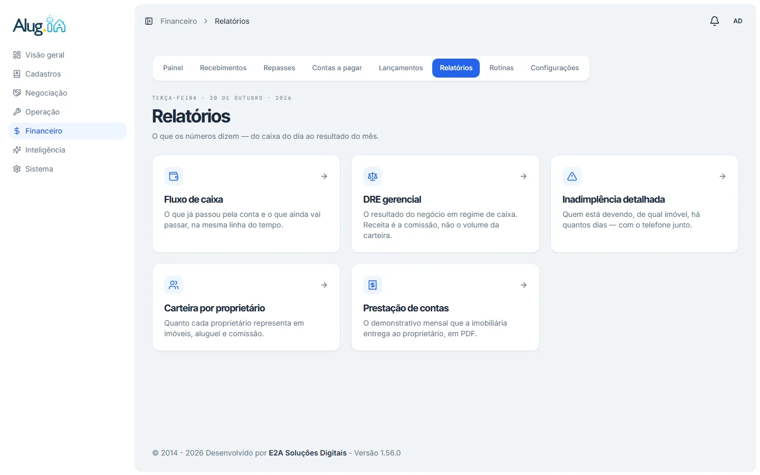The height and width of the screenshot is (475, 760).
Task: Click the Operação wrench icon
Action: 17,112
